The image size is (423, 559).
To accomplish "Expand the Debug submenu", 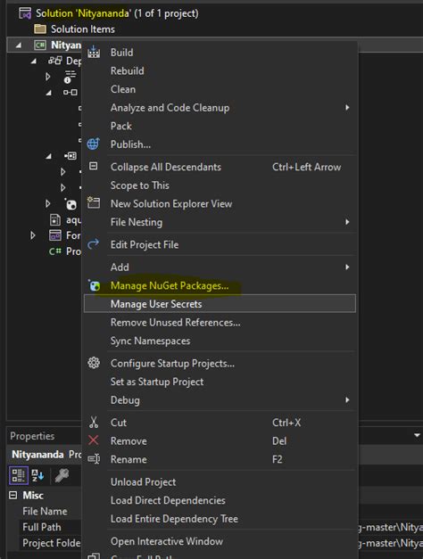I will click(x=220, y=400).
